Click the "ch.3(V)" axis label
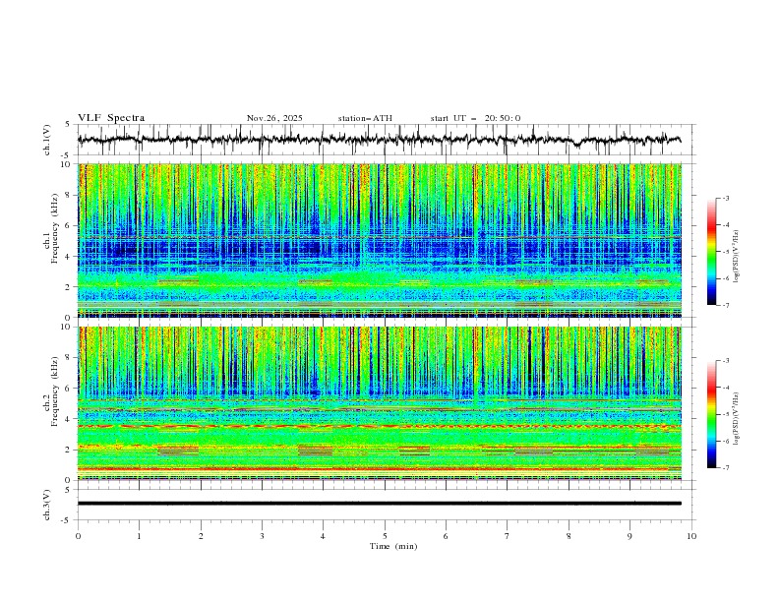Image resolution: width=779 pixels, height=602 pixels. tap(47, 505)
